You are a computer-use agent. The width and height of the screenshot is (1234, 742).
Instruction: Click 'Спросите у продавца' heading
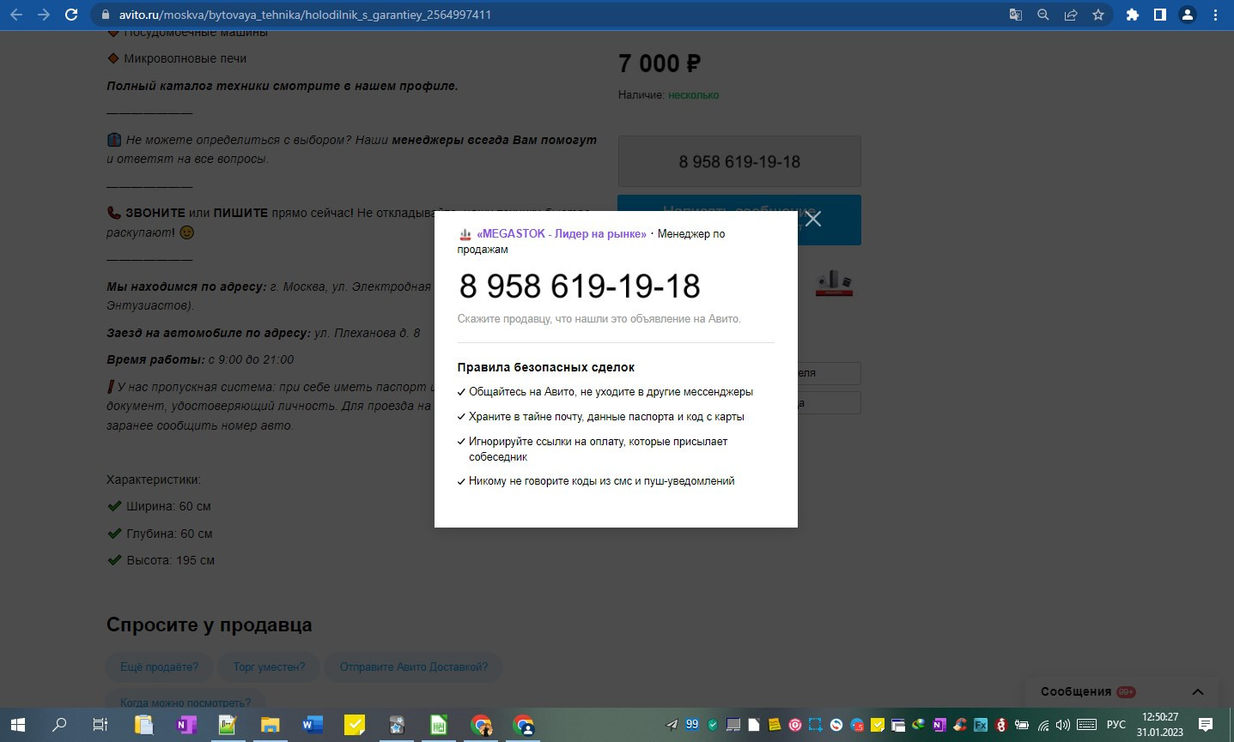pos(209,625)
